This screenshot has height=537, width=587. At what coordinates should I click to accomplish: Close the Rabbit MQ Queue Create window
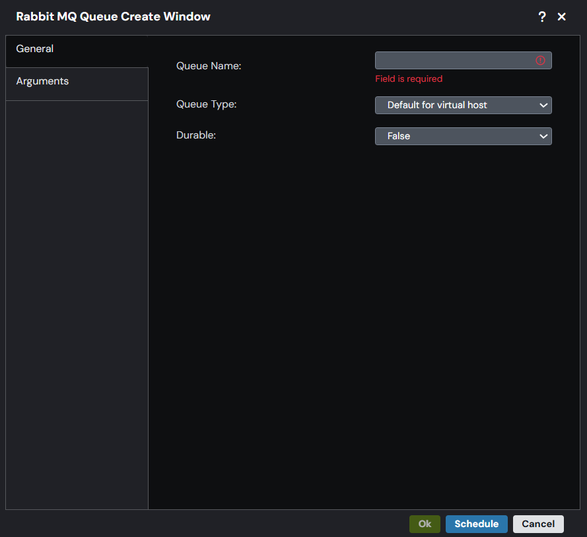[562, 17]
